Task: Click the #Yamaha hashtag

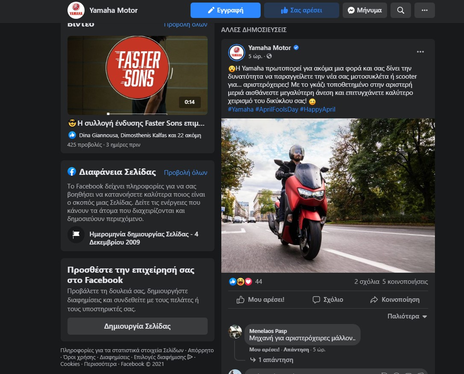Action: [241, 109]
